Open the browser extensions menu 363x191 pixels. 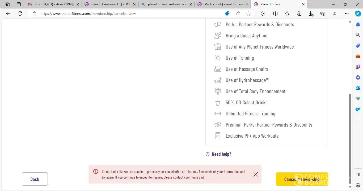pos(263,14)
